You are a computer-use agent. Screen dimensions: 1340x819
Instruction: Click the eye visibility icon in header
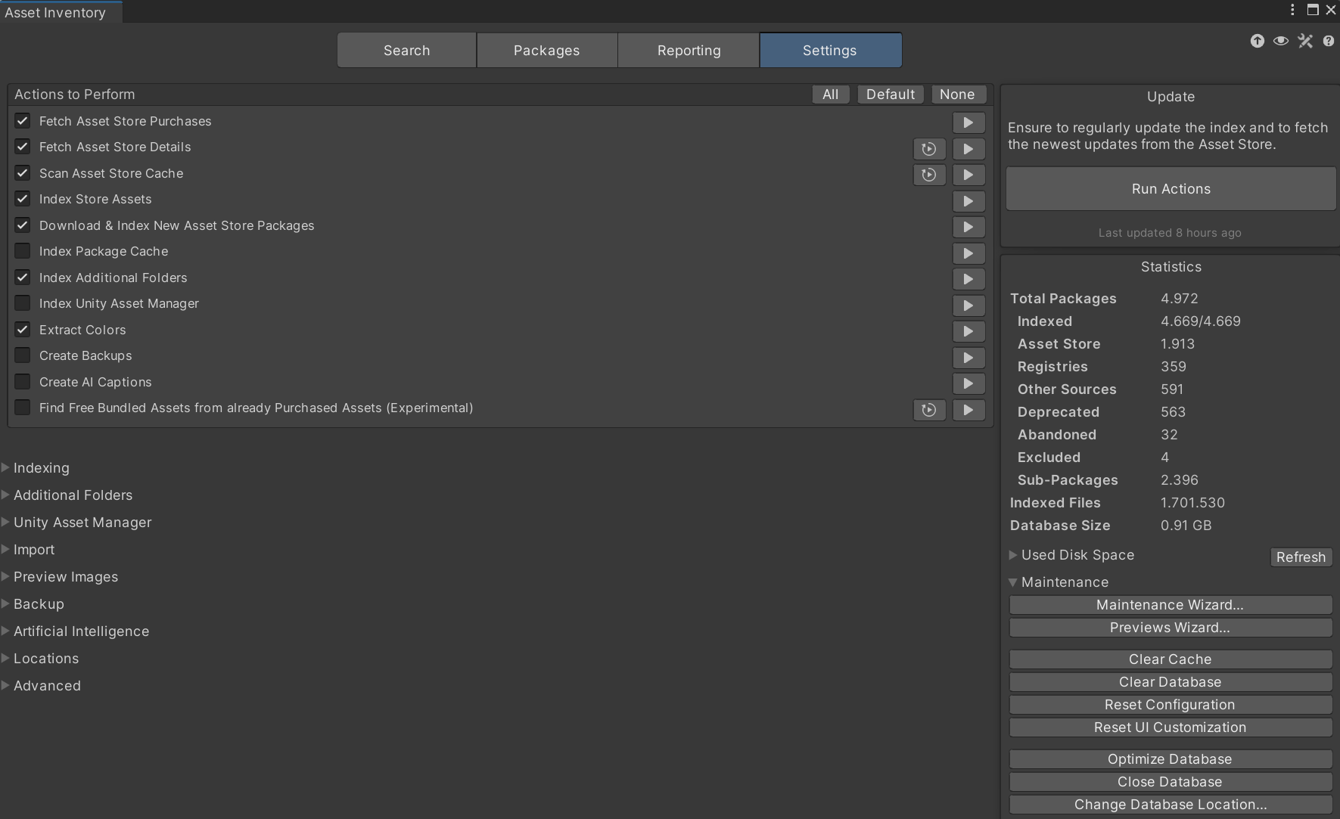click(1281, 41)
